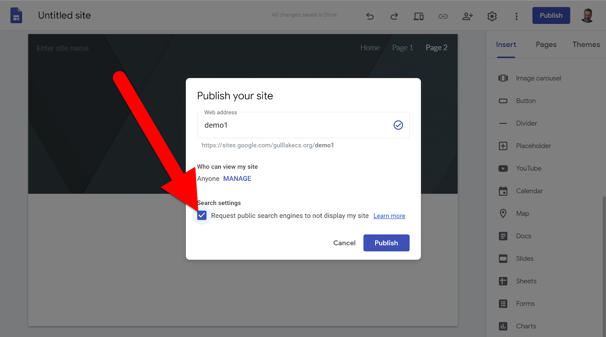The image size is (606, 337).
Task: Click the Charts label
Action: [x=526, y=326]
